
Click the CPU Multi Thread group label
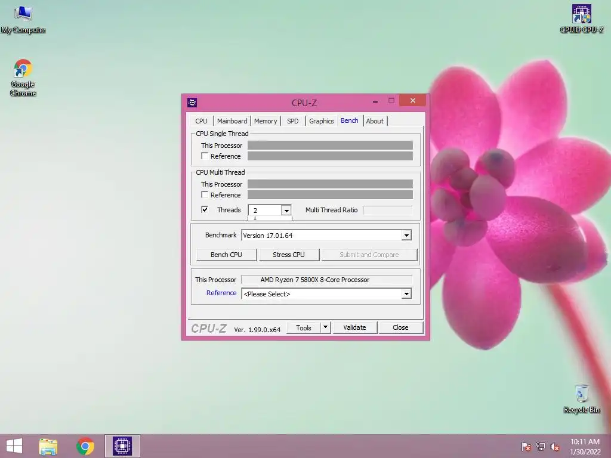(220, 172)
